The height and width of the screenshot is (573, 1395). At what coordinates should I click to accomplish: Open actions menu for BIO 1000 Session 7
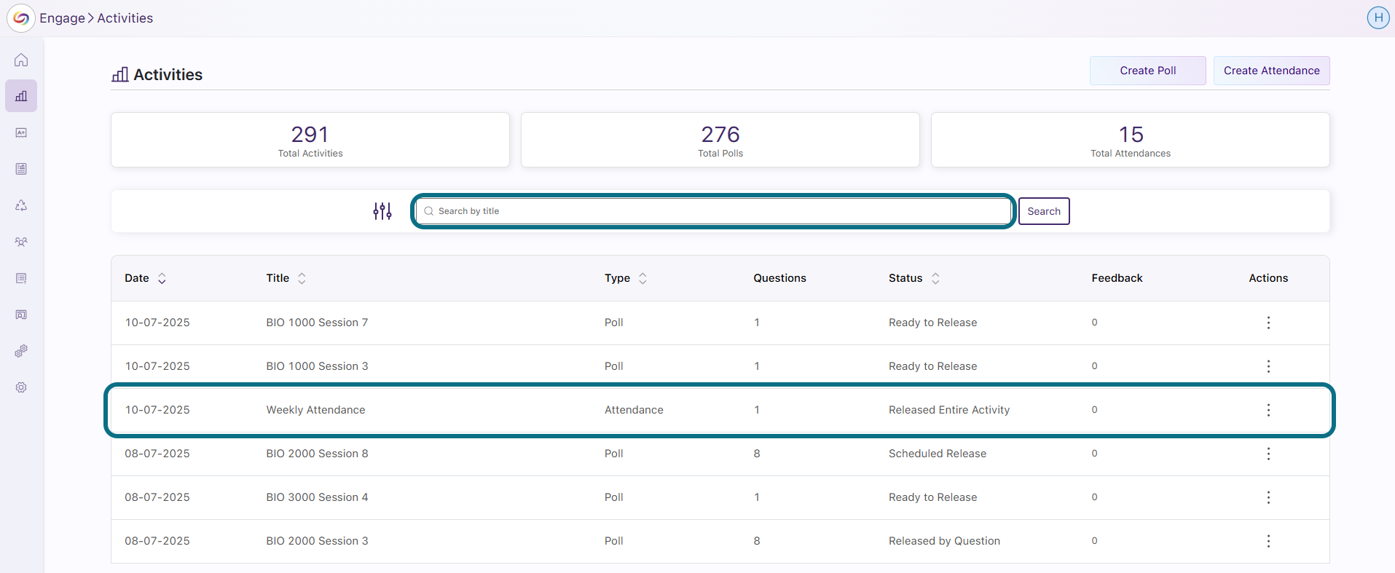tap(1268, 323)
